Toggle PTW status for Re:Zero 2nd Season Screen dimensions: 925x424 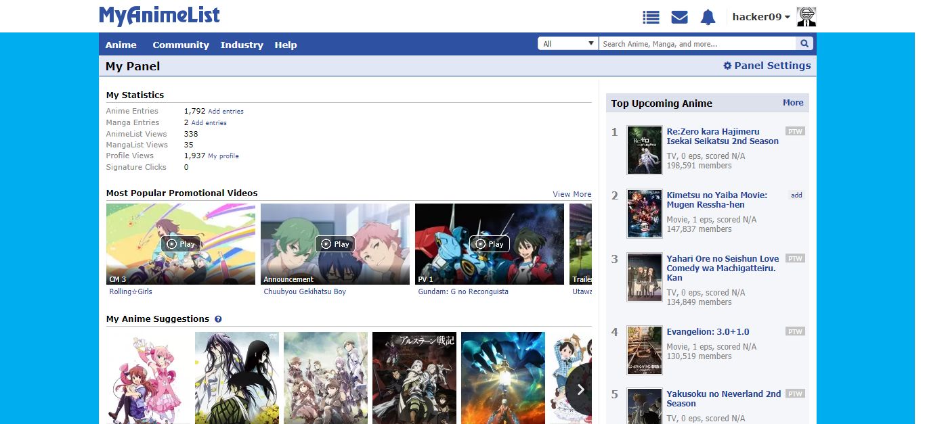tap(795, 131)
